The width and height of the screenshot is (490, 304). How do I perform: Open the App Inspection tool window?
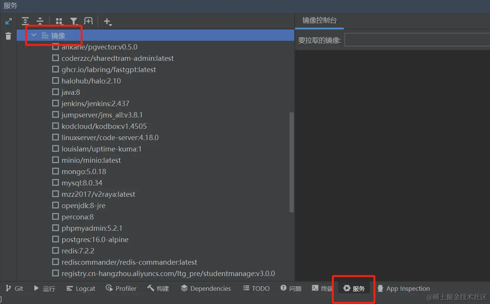tap(403, 289)
